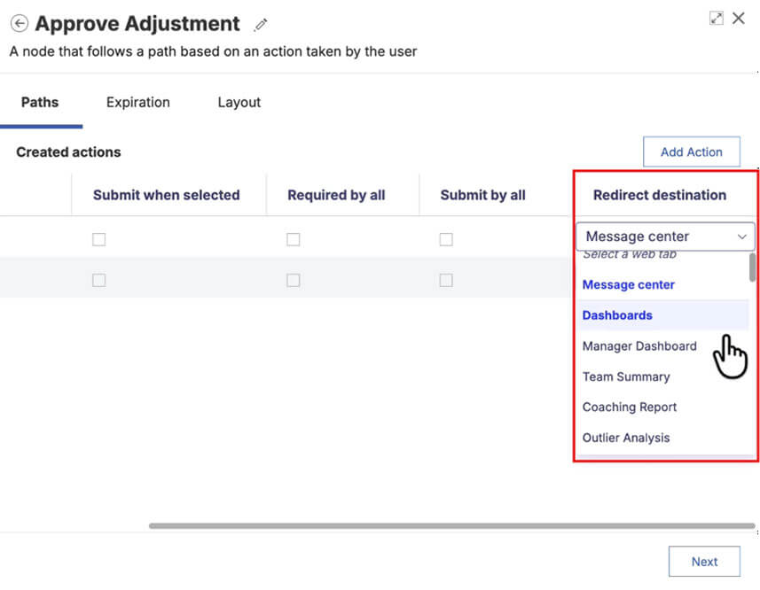
Task: Expand the dialog to full size
Action: tap(716, 19)
